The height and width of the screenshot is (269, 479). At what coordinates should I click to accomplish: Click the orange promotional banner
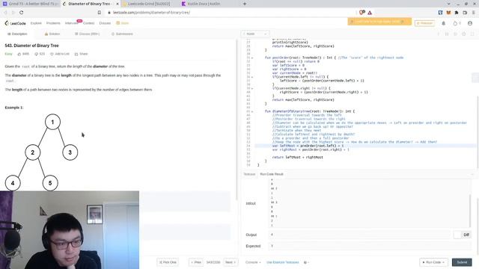[x=379, y=22]
